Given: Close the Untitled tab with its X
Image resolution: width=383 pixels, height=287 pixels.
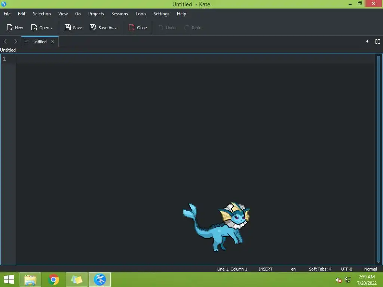Looking at the screenshot, I should (52, 41).
